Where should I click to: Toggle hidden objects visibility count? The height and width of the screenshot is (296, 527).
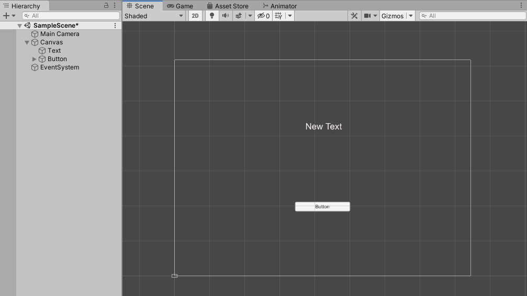pos(263,16)
